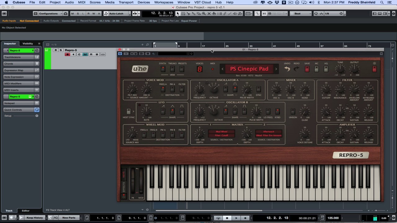Click the Filter Cutoff knob
Screen dimensions: 397x223
[x=326, y=90]
